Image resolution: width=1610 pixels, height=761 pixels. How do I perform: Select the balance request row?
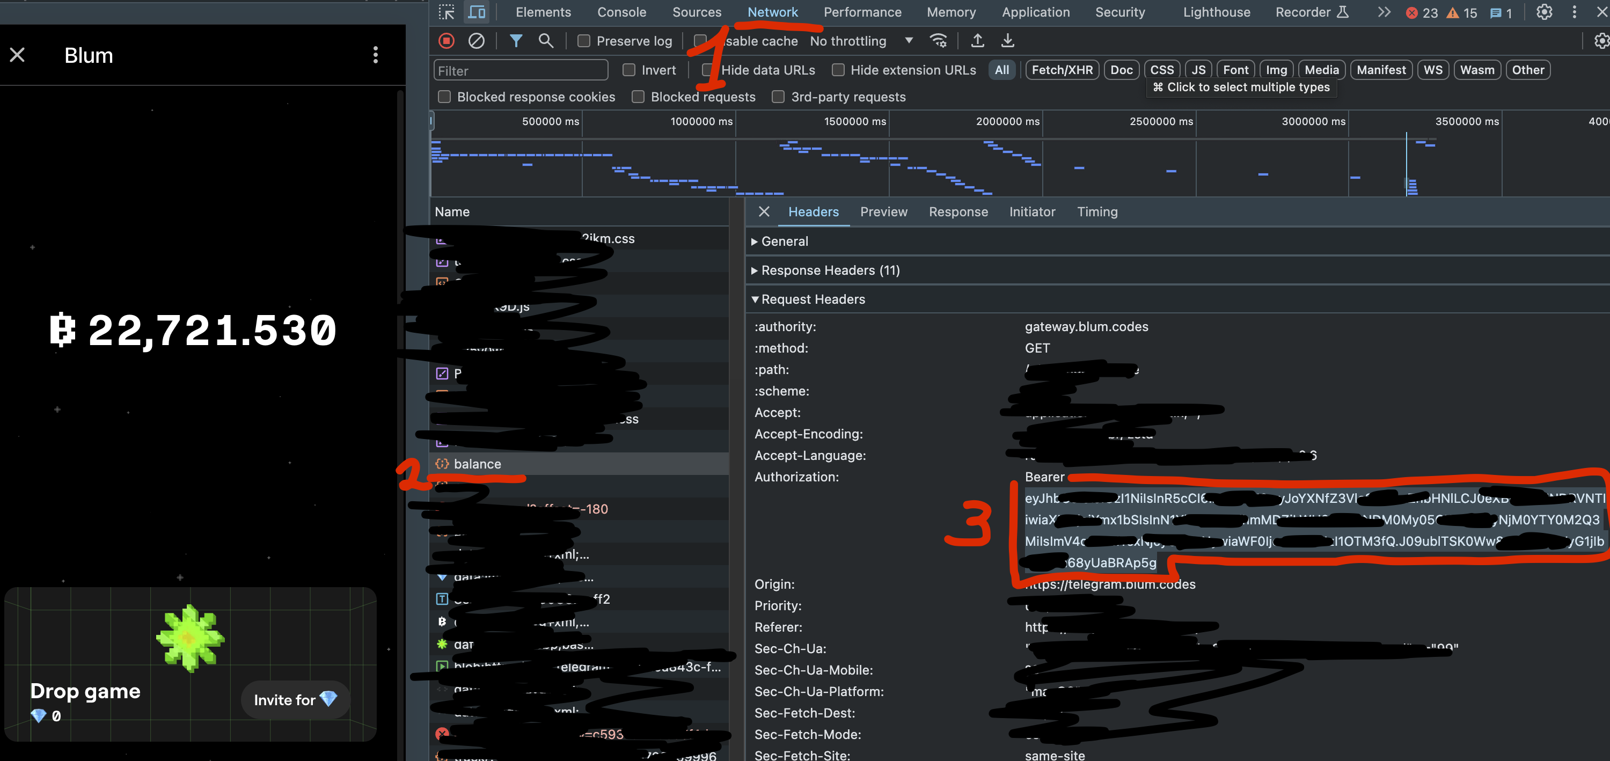(x=580, y=464)
